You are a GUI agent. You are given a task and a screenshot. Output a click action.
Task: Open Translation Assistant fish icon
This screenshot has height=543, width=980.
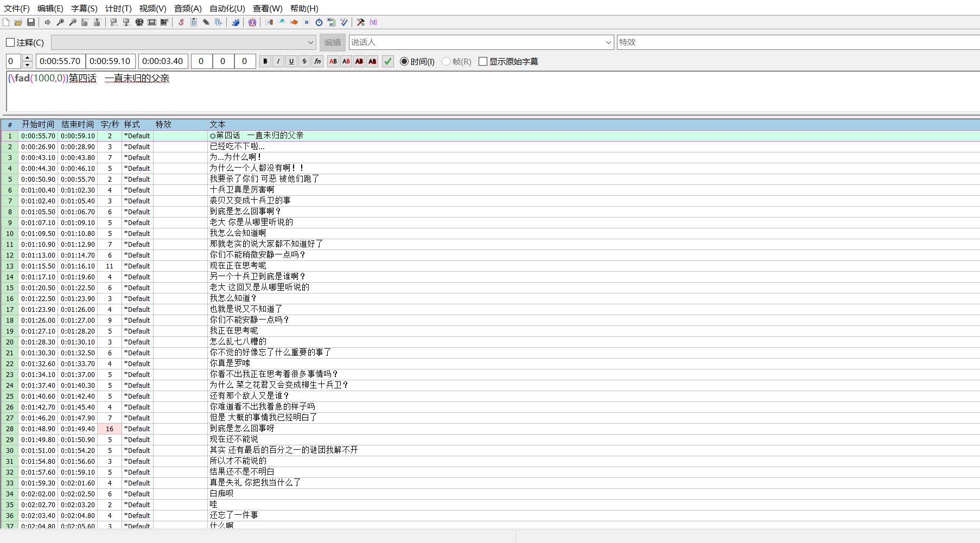click(294, 22)
